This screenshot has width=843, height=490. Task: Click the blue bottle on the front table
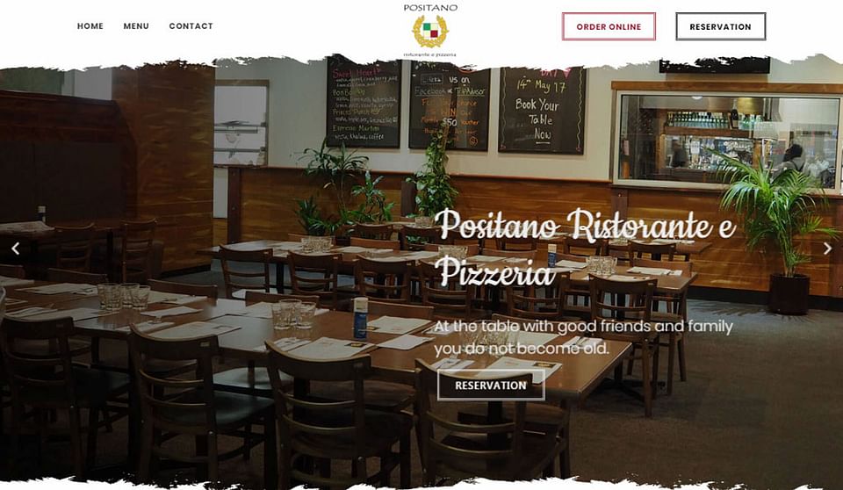click(x=360, y=318)
